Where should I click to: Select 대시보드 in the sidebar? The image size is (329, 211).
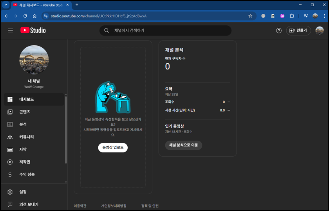[x=34, y=99]
